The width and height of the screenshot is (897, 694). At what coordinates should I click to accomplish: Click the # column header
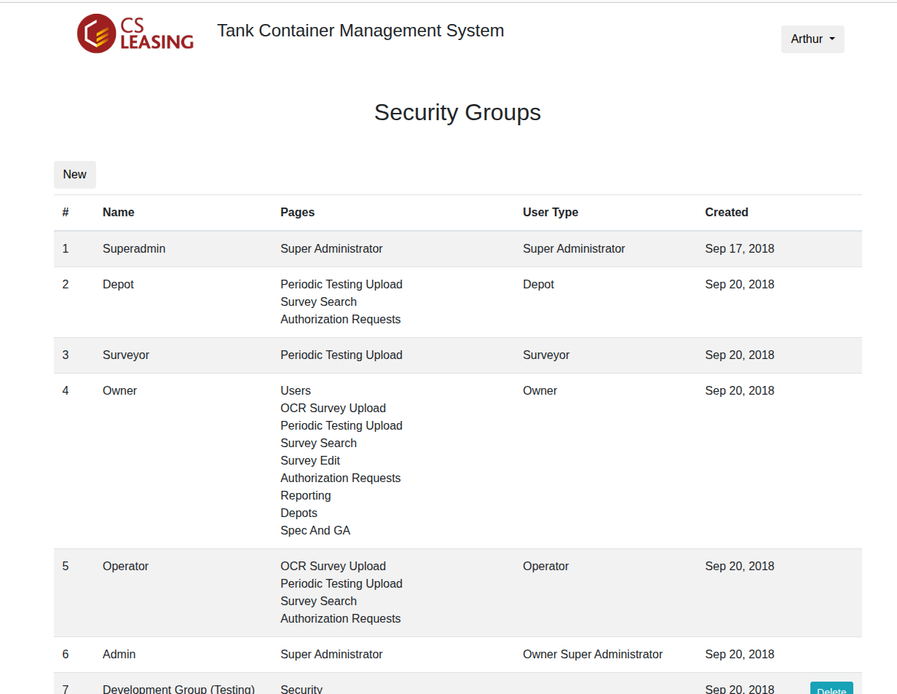click(66, 213)
